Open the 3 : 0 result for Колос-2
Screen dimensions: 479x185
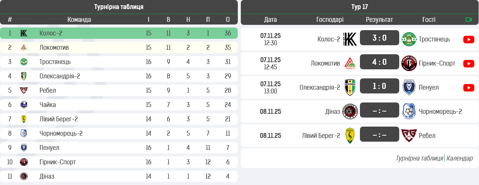click(379, 38)
